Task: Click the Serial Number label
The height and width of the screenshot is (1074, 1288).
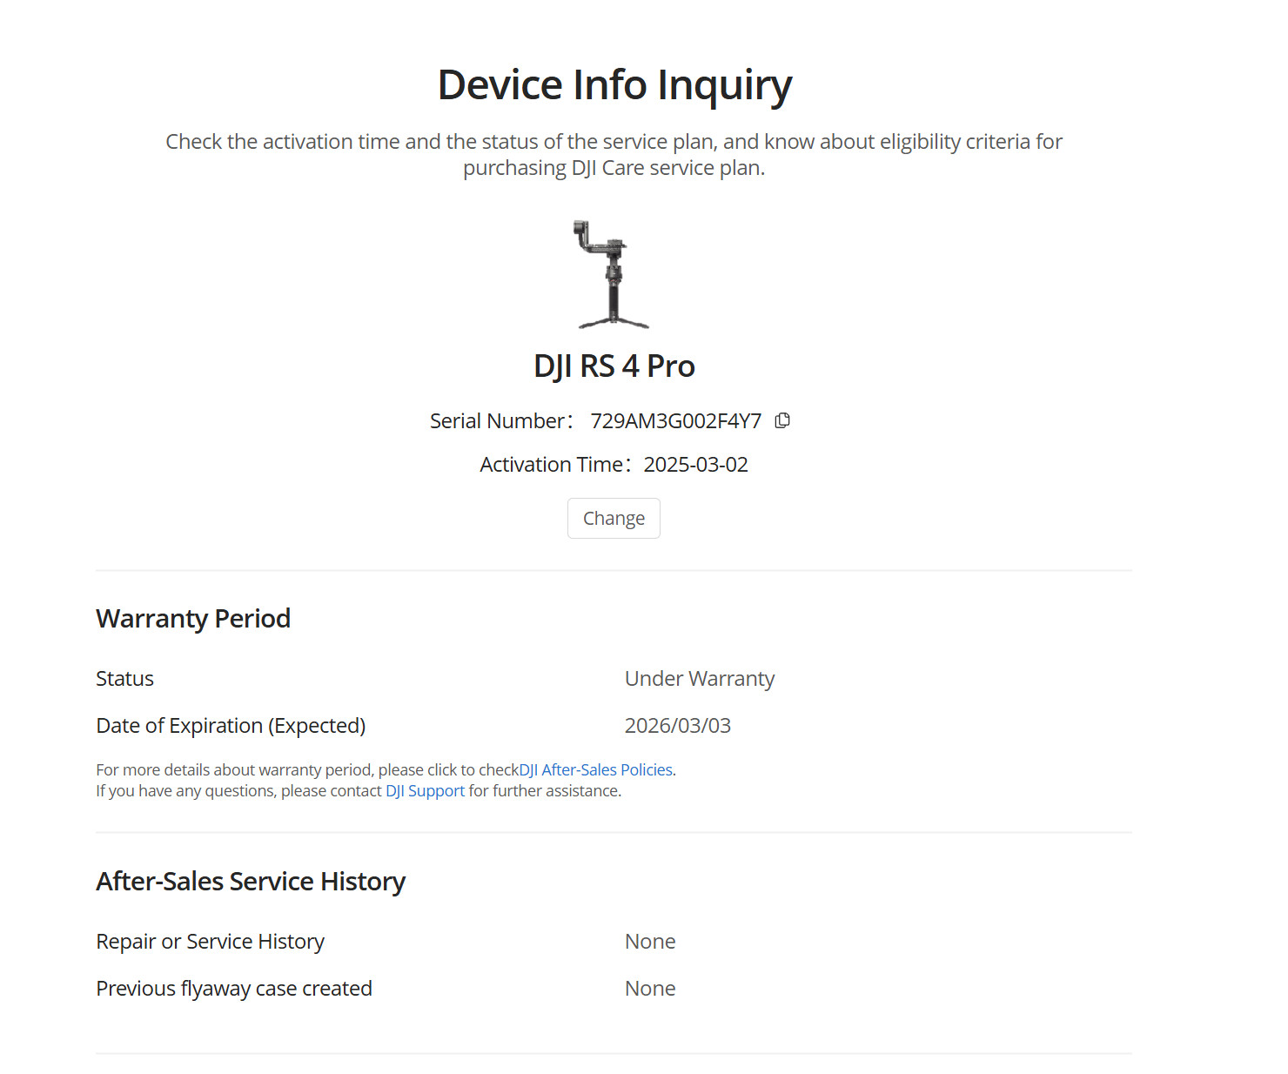Action: click(x=498, y=421)
